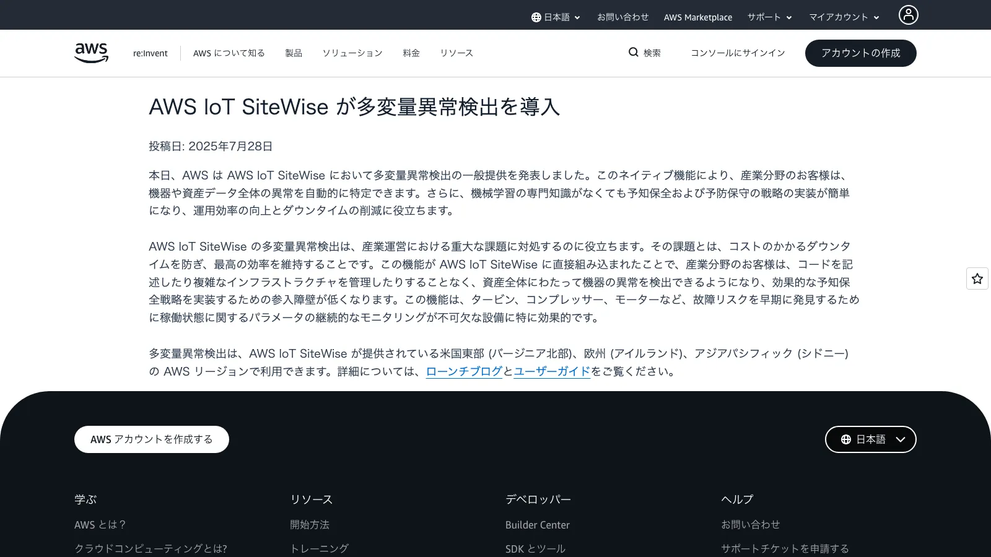991x557 pixels.
Task: Expand the top bar 日本語 language dropdown chevron
Action: (x=577, y=18)
